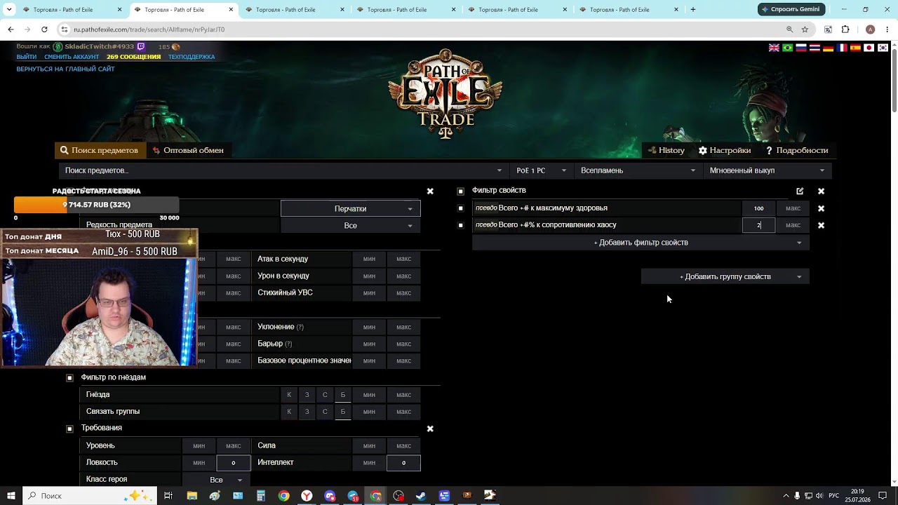Open the ТЕХПОДДЕРЖКА link
This screenshot has height=505, width=898.
pos(192,57)
